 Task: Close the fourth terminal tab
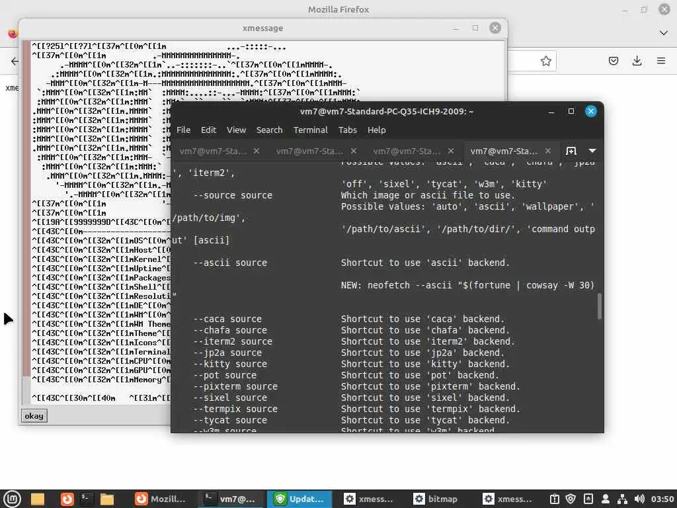pos(548,151)
